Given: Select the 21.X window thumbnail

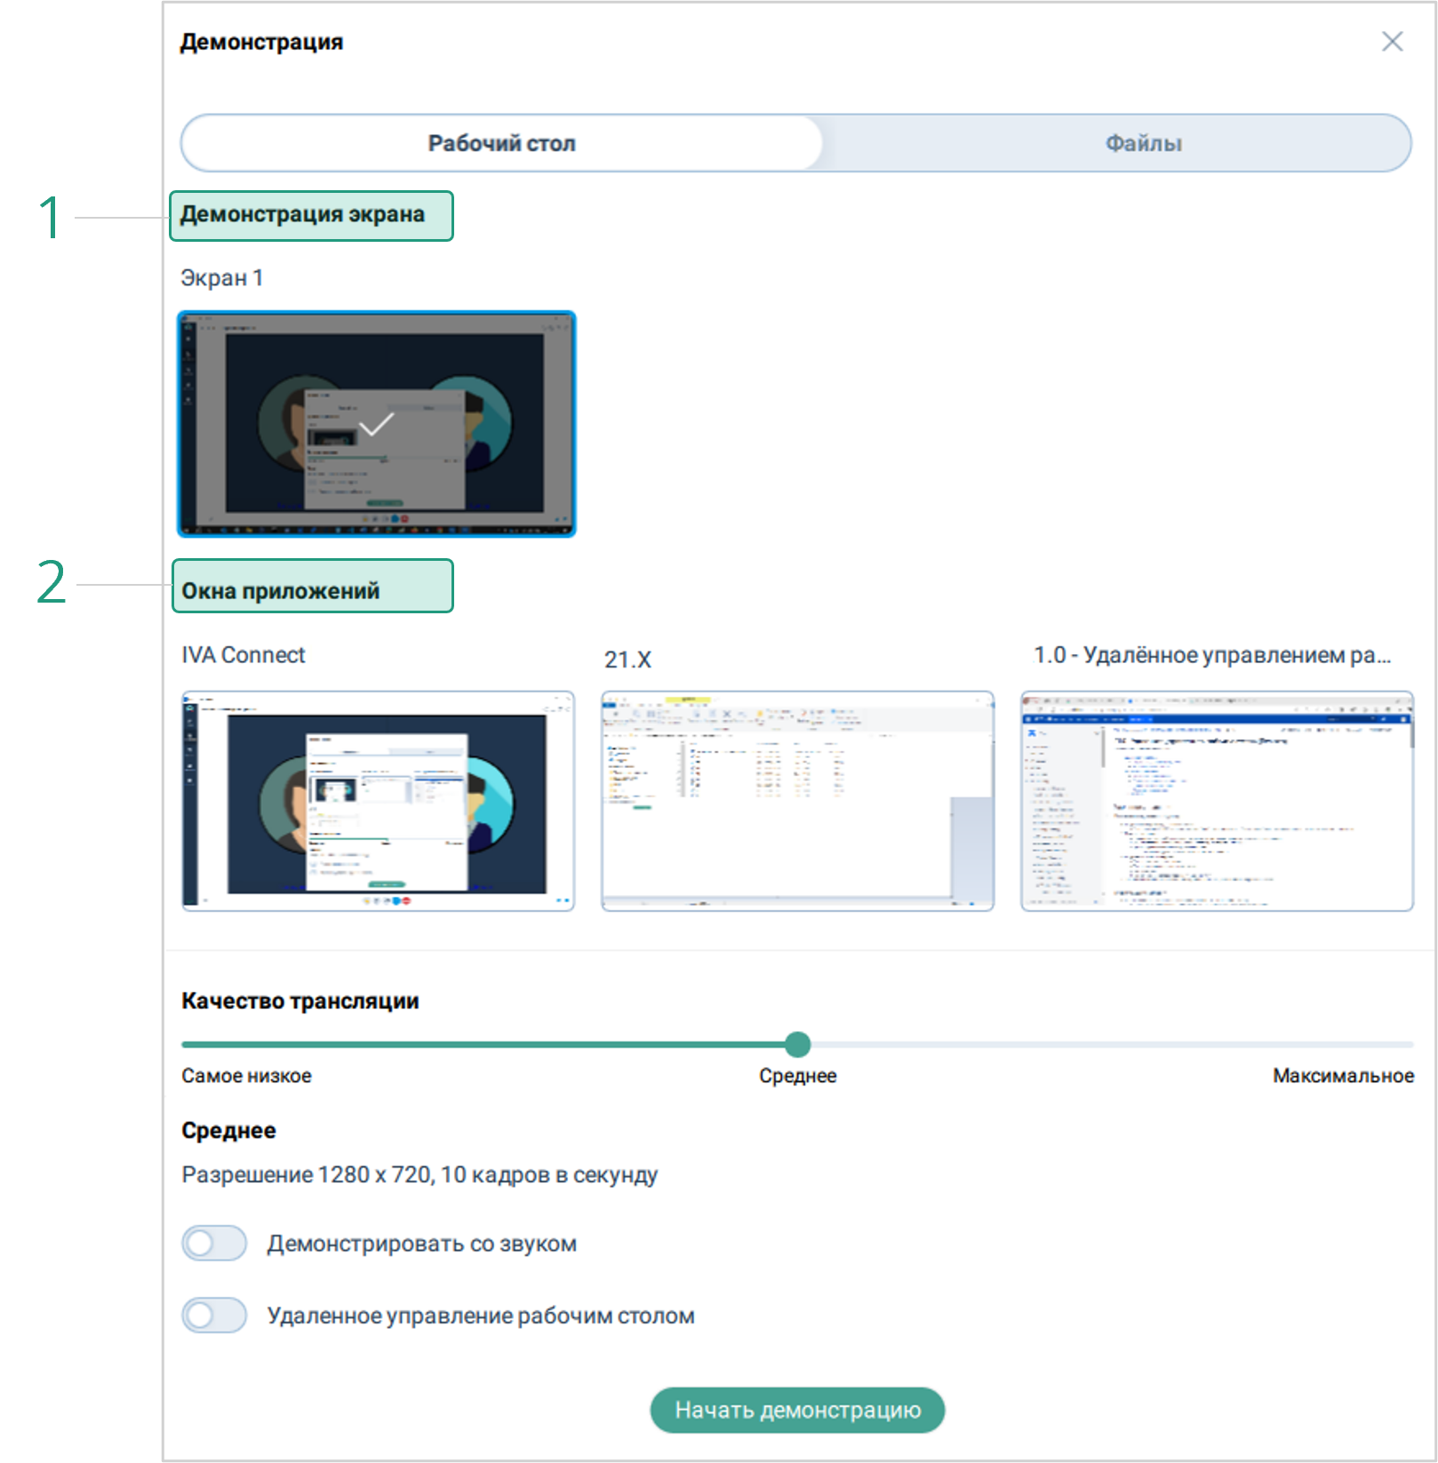Looking at the screenshot, I should click(x=797, y=801).
